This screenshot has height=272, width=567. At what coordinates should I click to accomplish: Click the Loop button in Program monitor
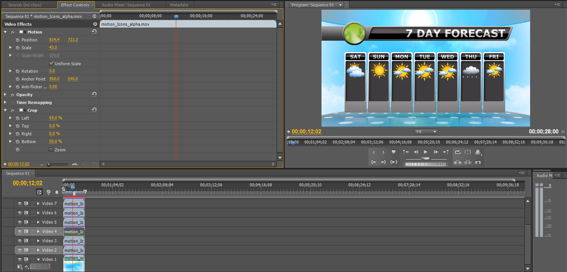(x=458, y=152)
